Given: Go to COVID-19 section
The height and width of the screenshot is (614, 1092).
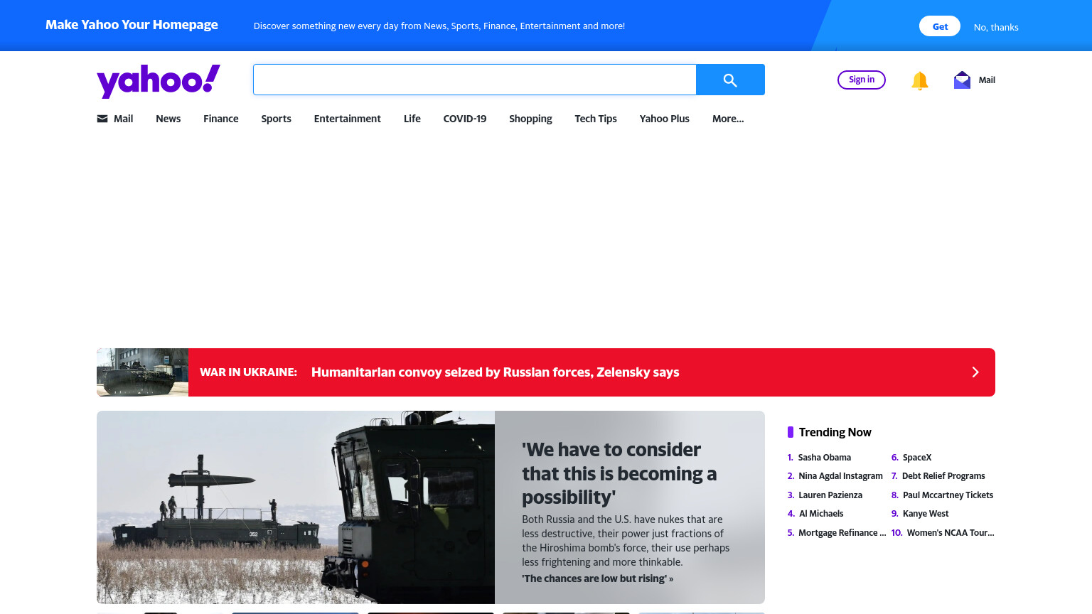Looking at the screenshot, I should (465, 119).
